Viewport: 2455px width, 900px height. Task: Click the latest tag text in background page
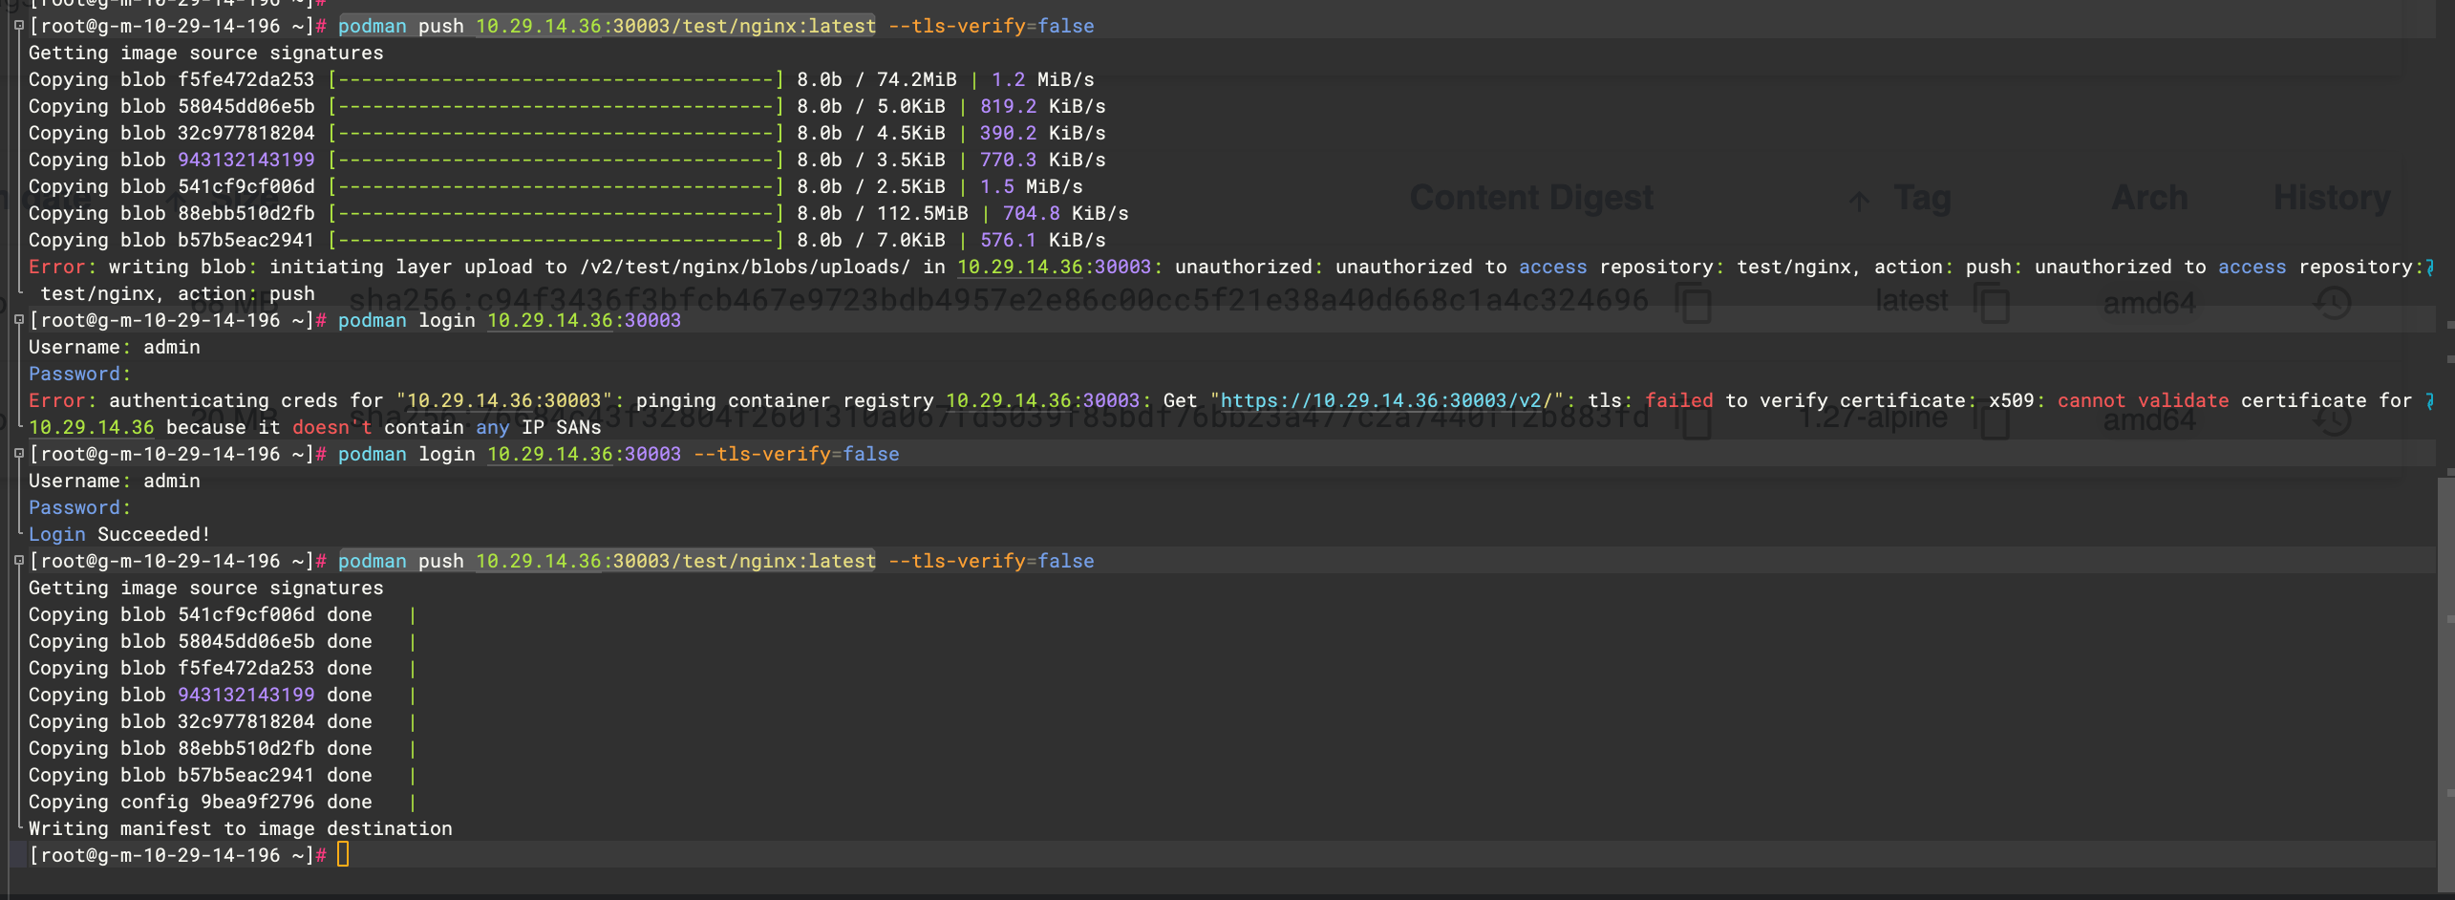coord(1911,301)
